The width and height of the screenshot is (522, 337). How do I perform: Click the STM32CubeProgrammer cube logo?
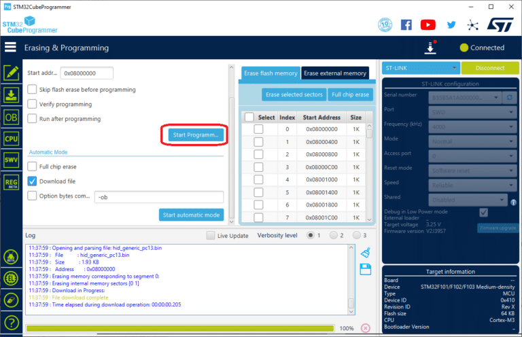tap(30, 25)
